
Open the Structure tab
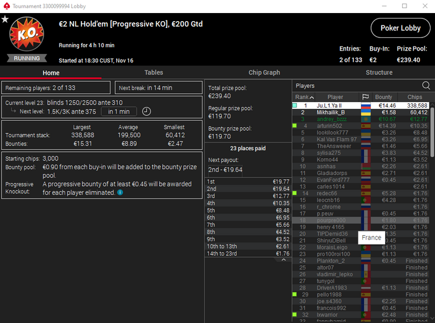[379, 72]
